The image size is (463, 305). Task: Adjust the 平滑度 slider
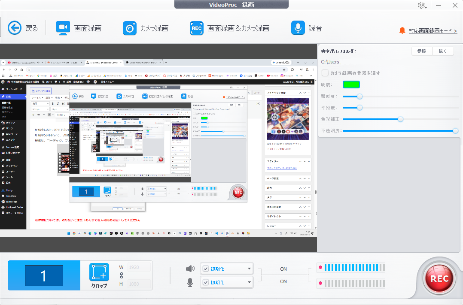coord(359,108)
